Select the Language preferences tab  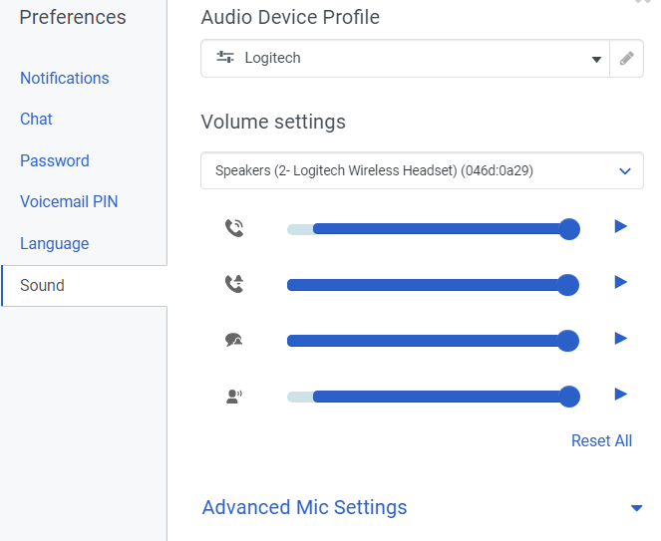click(54, 243)
